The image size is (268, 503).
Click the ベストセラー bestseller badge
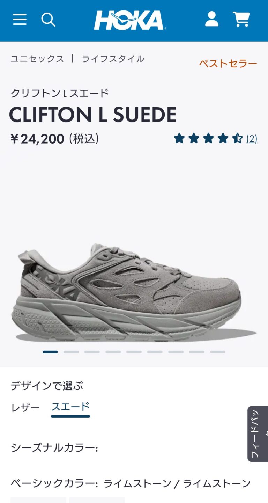point(228,63)
